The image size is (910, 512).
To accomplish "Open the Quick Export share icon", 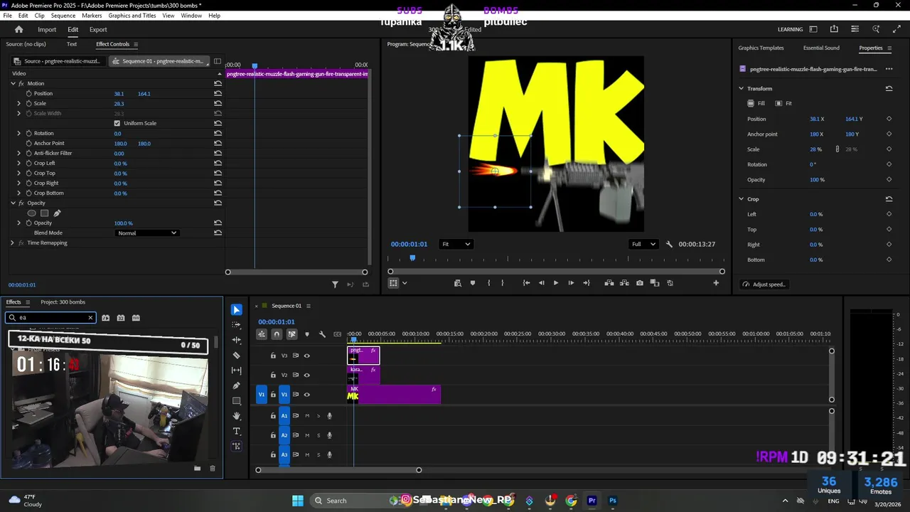I will (x=834, y=29).
